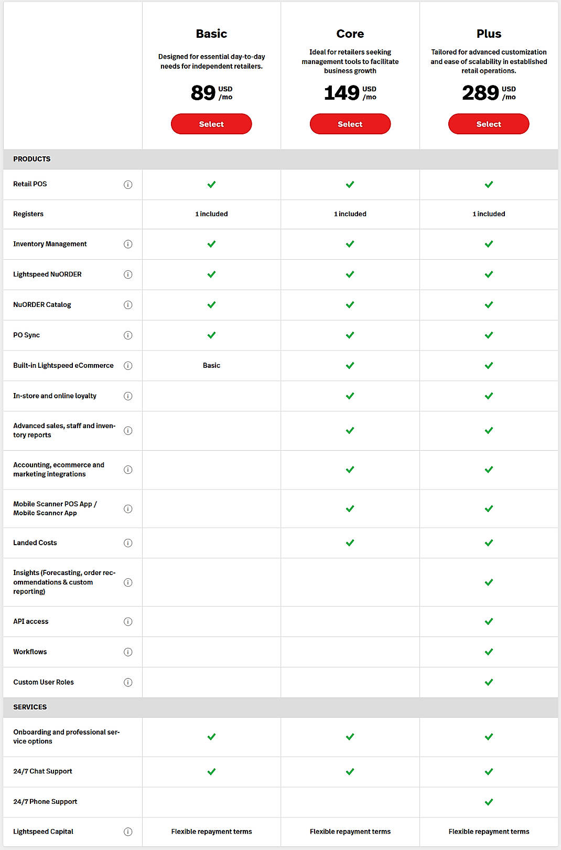The width and height of the screenshot is (561, 850).
Task: Click the Plus plan heading
Action: point(489,34)
